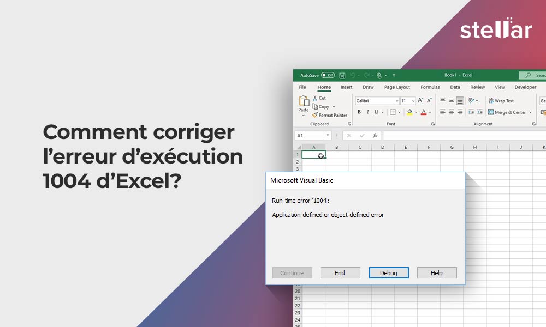Switch to the View tab
This screenshot has width=546, height=327.
(x=500, y=87)
